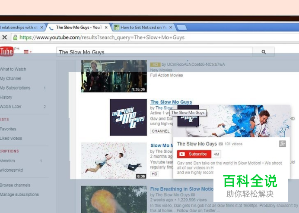This screenshot has width=299, height=213.
Task: Open Watch Later list
Action: tap(11, 107)
